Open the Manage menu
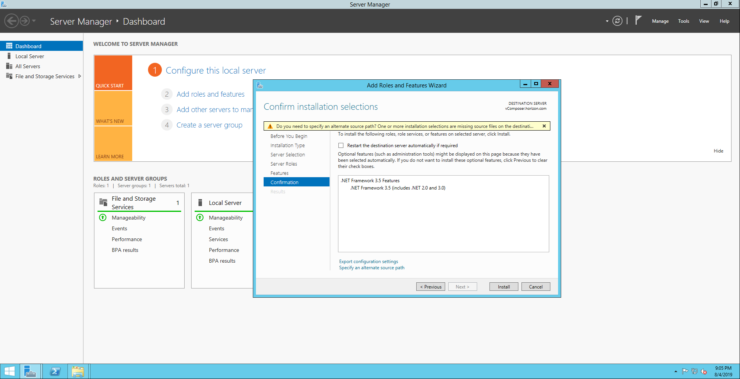The height and width of the screenshot is (379, 740). point(660,21)
